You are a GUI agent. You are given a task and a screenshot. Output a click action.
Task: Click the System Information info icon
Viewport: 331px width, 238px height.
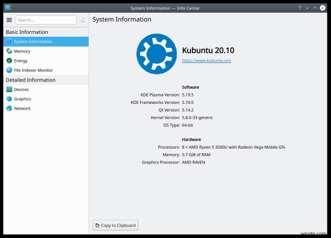coord(9,41)
